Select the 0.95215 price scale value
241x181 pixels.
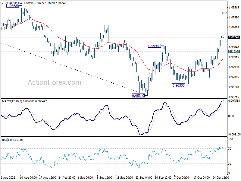pyautogui.click(x=234, y=97)
